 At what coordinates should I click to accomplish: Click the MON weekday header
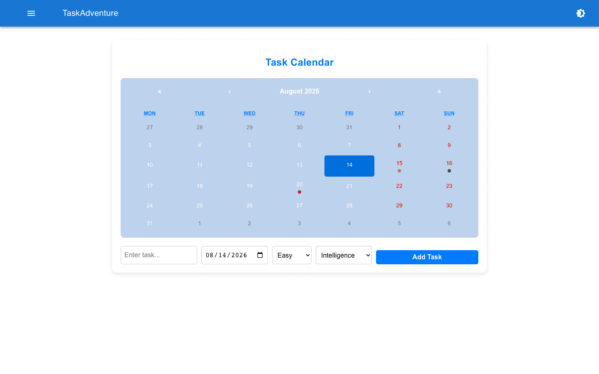(150, 113)
